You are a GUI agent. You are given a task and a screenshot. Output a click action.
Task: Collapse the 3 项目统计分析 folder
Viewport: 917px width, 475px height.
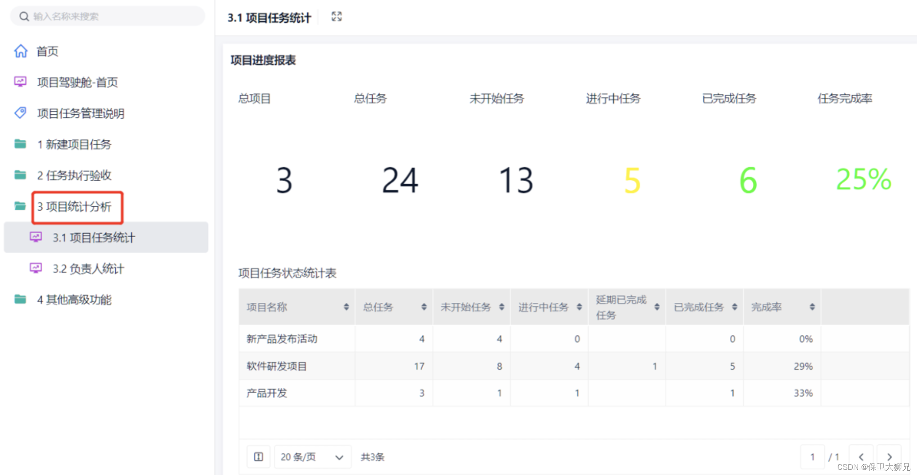(74, 207)
